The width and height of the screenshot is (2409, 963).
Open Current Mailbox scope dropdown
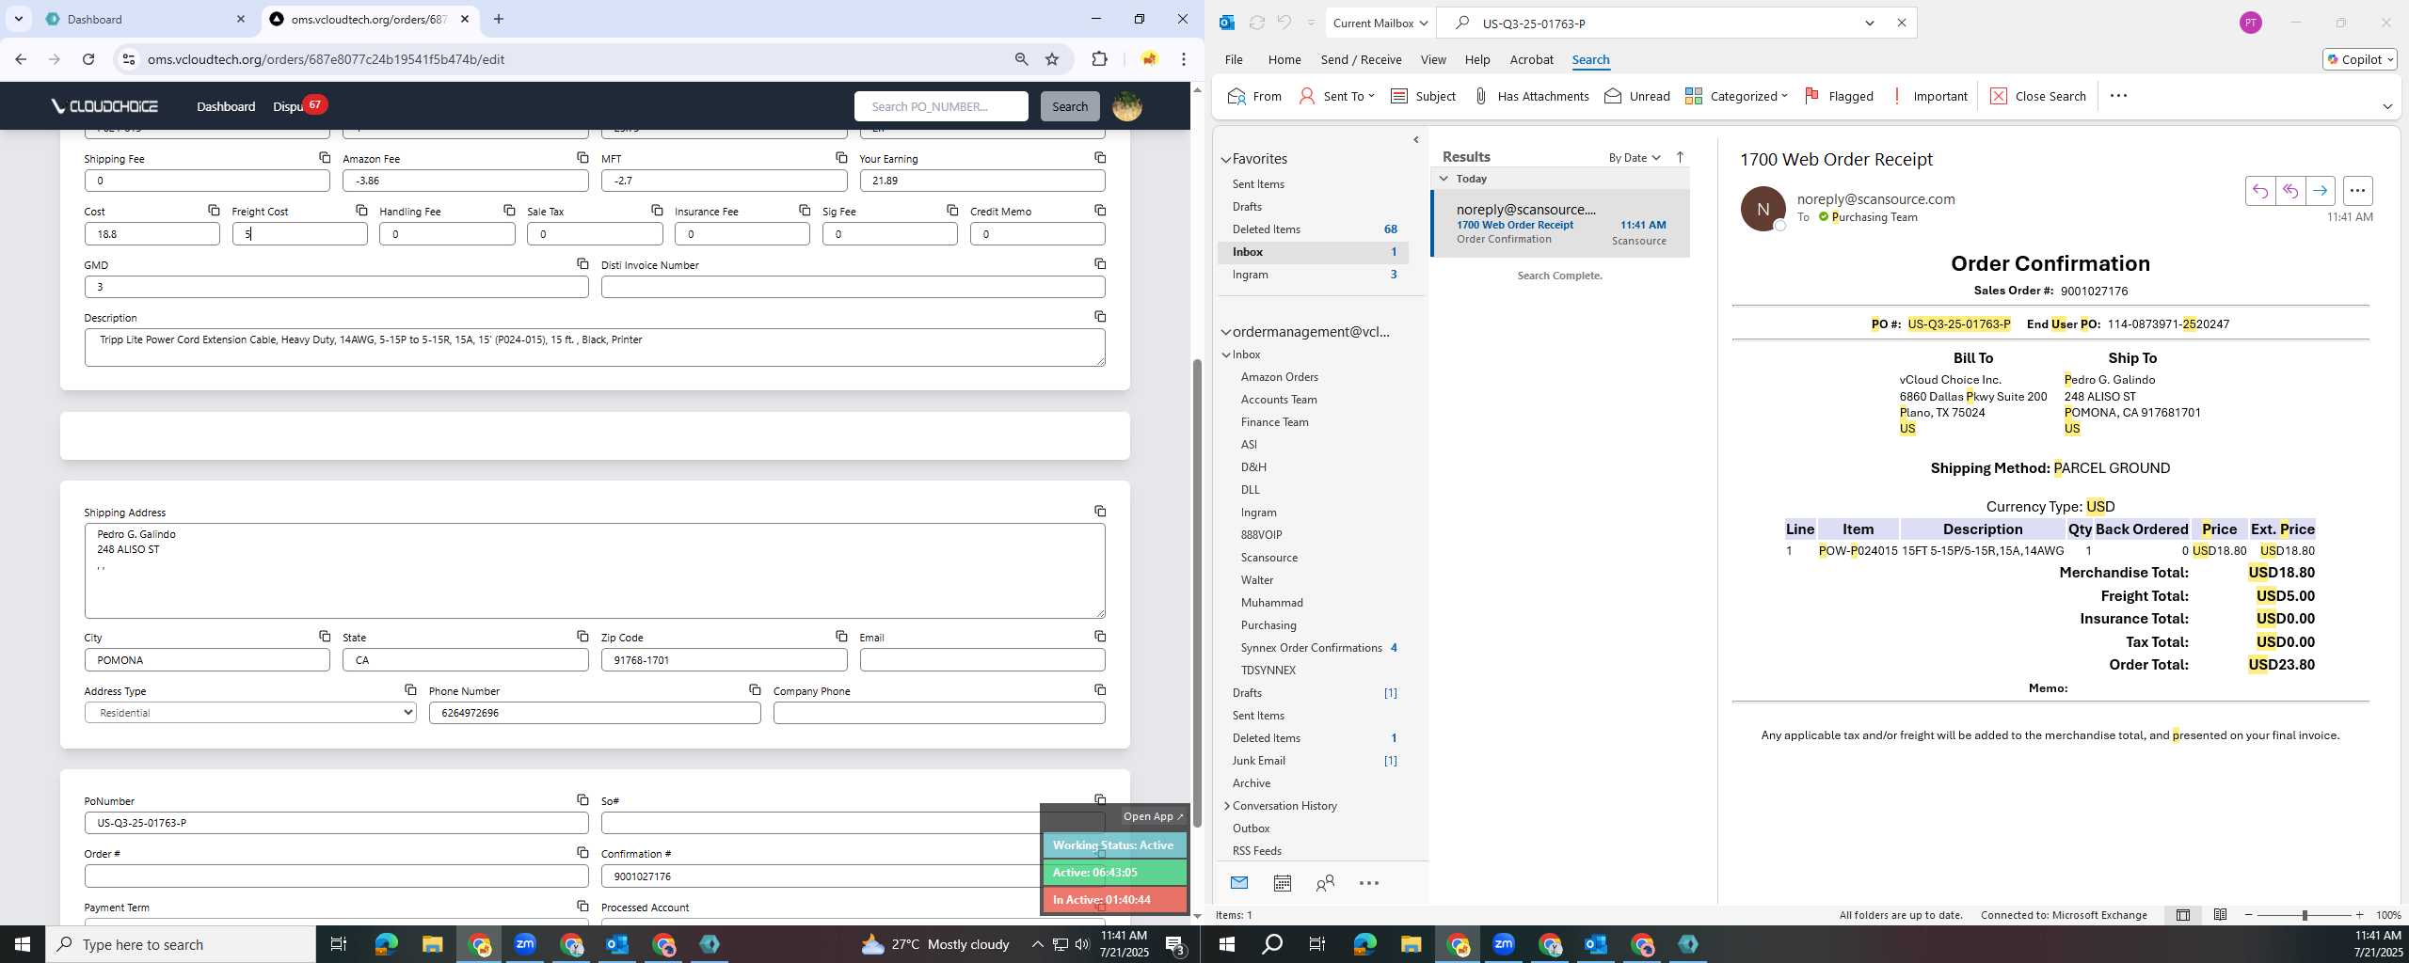pos(1380,24)
